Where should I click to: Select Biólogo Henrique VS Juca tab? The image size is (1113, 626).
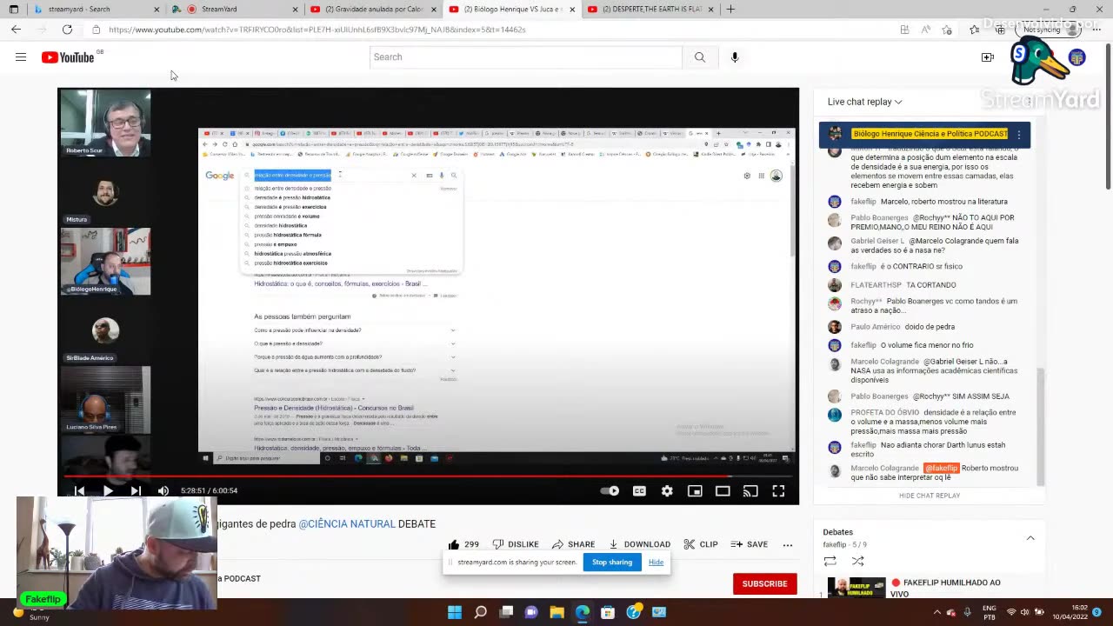[512, 10]
